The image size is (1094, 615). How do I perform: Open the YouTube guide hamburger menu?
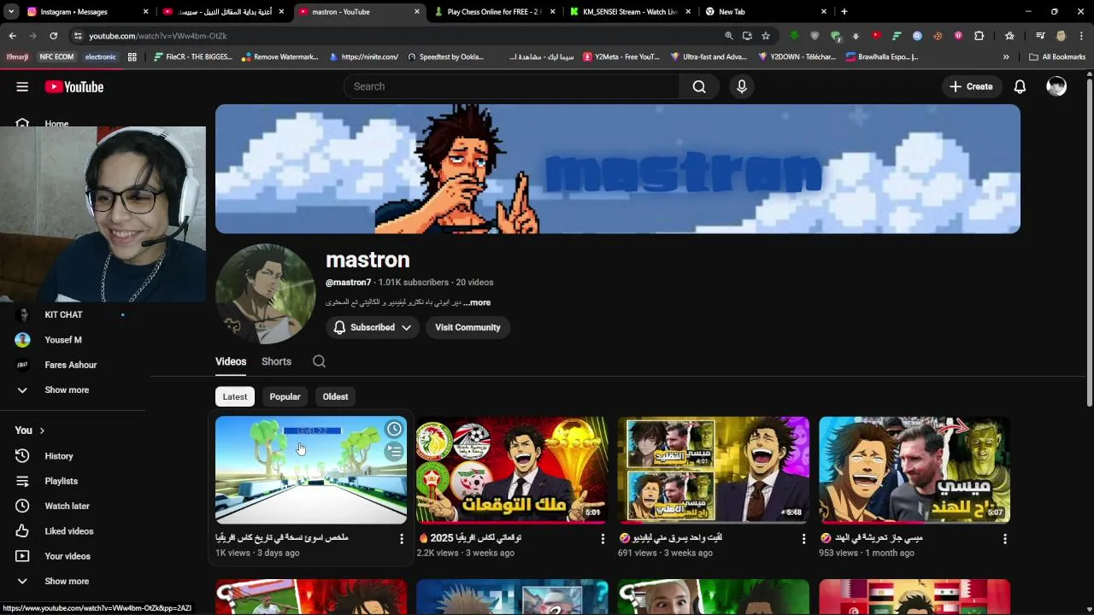coord(22,86)
